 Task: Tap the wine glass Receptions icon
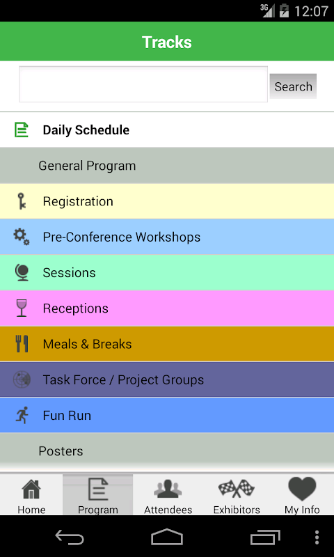pyautogui.click(x=22, y=308)
